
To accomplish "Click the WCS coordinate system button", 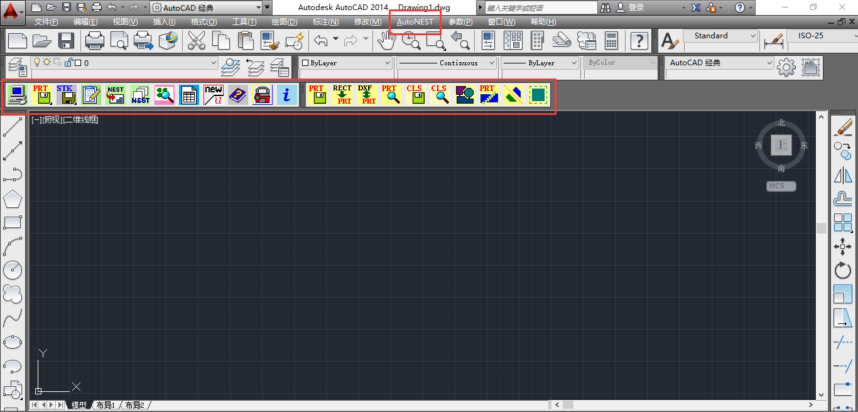I will tap(781, 186).
